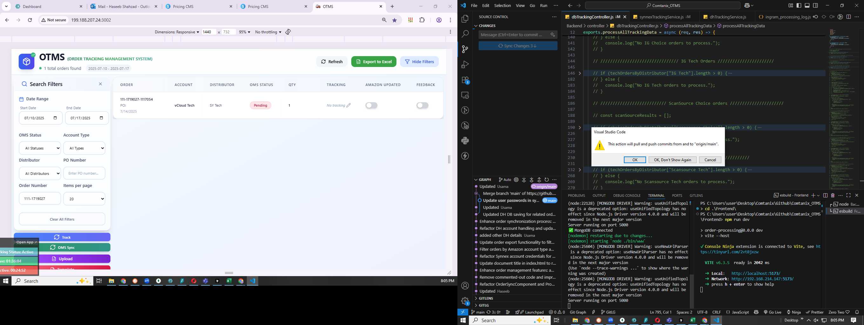This screenshot has height=325, width=864.
Task: Open the Selection menu in VS Code
Action: [x=503, y=5]
